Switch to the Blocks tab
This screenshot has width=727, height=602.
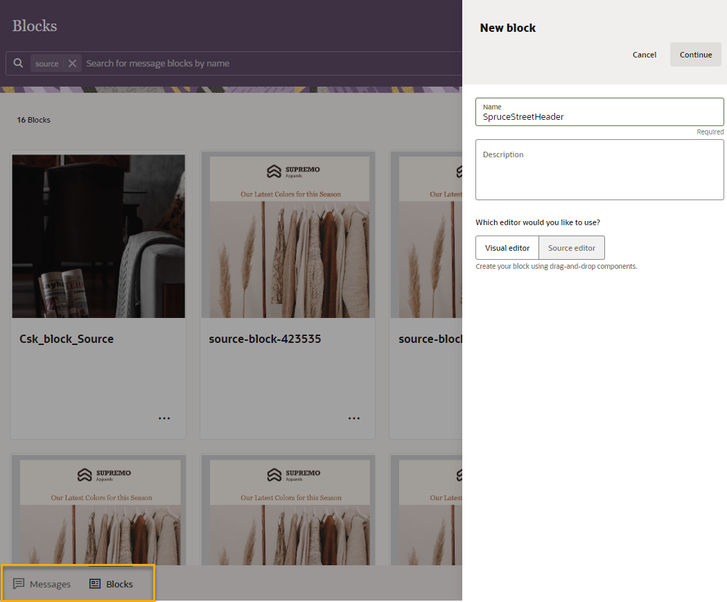click(111, 584)
